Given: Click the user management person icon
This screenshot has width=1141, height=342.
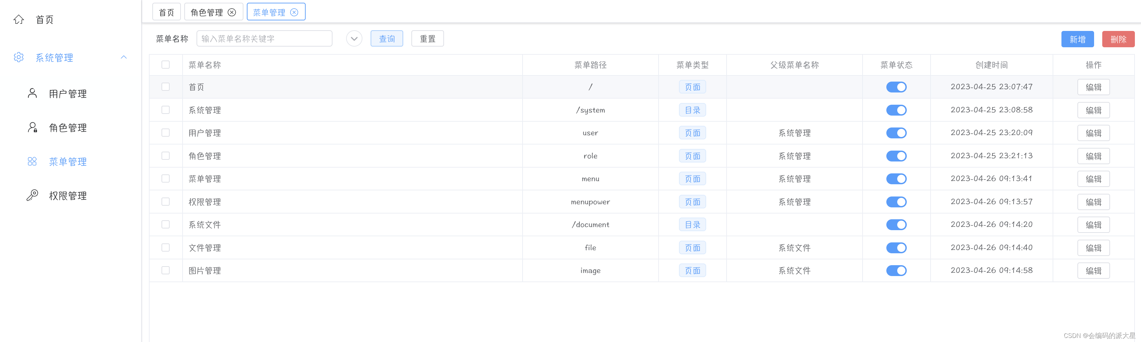Looking at the screenshot, I should click(x=32, y=93).
